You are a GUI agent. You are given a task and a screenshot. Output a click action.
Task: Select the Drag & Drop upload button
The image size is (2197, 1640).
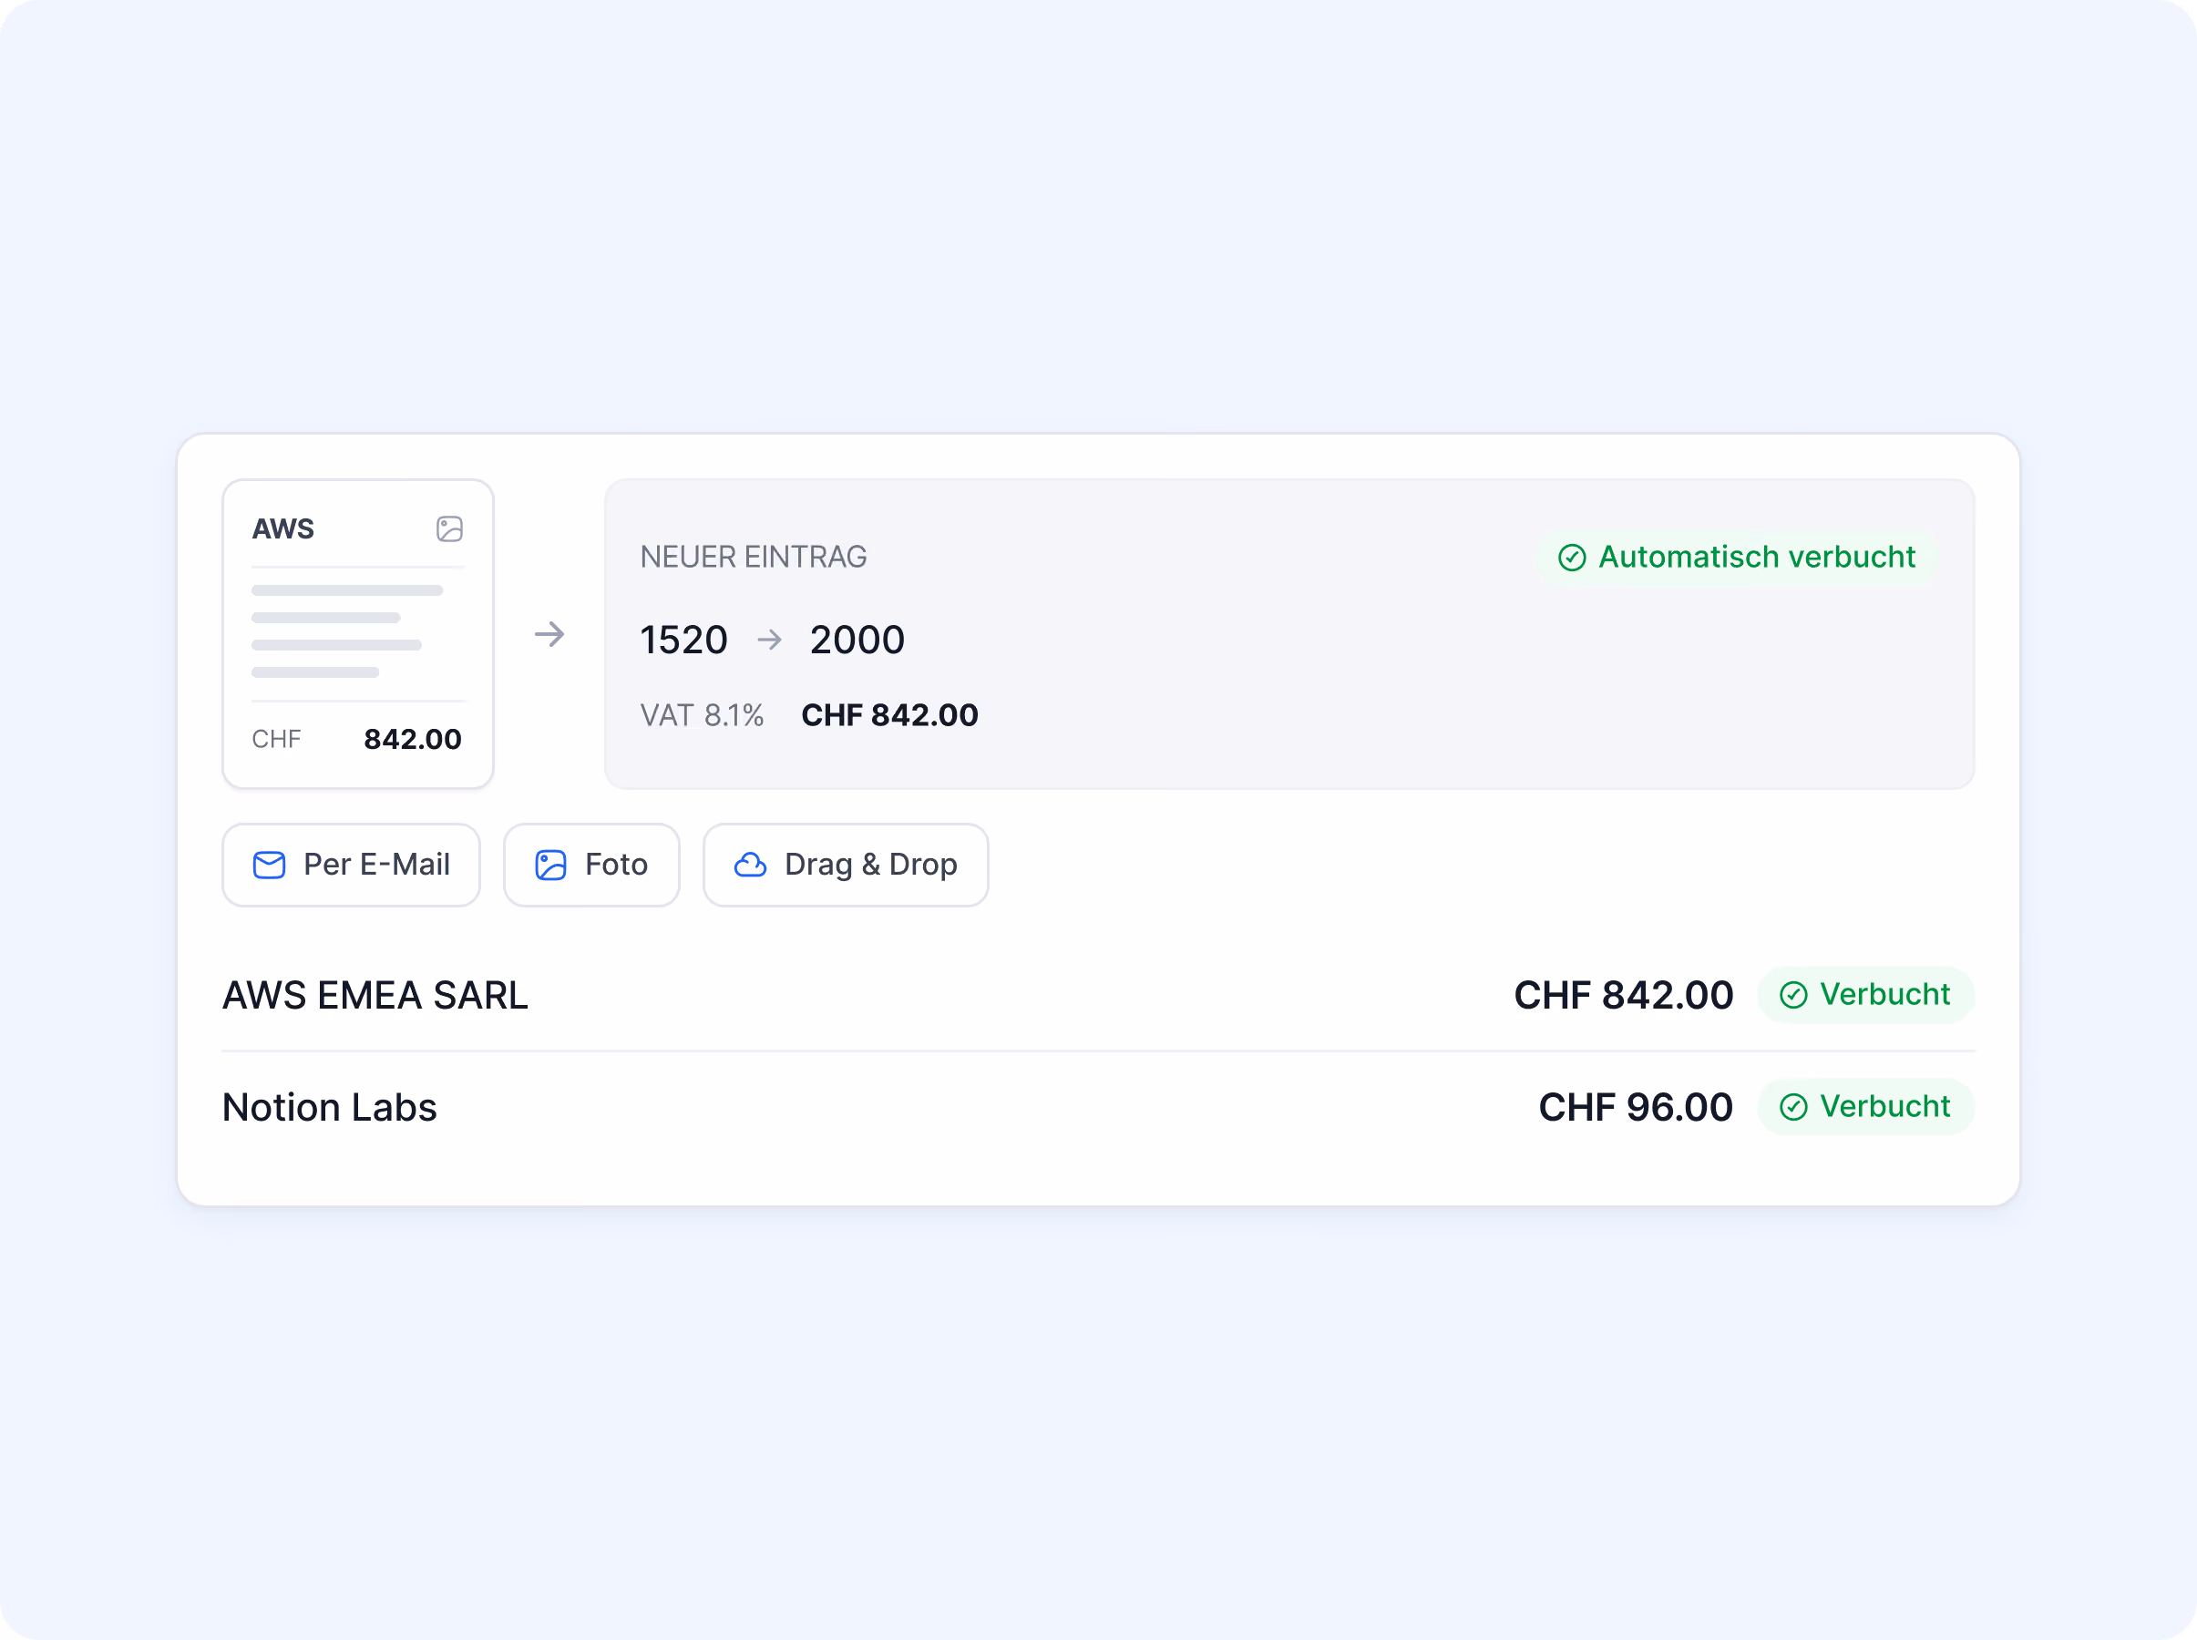point(845,864)
